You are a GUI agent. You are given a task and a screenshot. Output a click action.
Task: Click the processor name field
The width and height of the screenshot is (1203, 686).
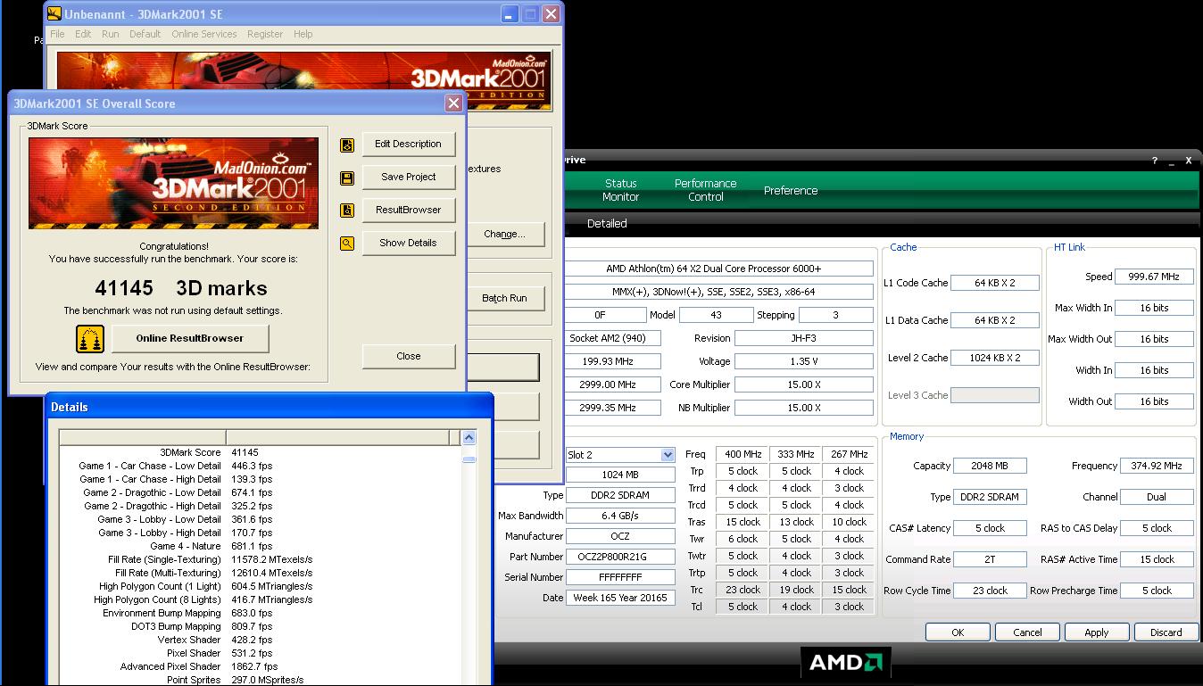(719, 269)
